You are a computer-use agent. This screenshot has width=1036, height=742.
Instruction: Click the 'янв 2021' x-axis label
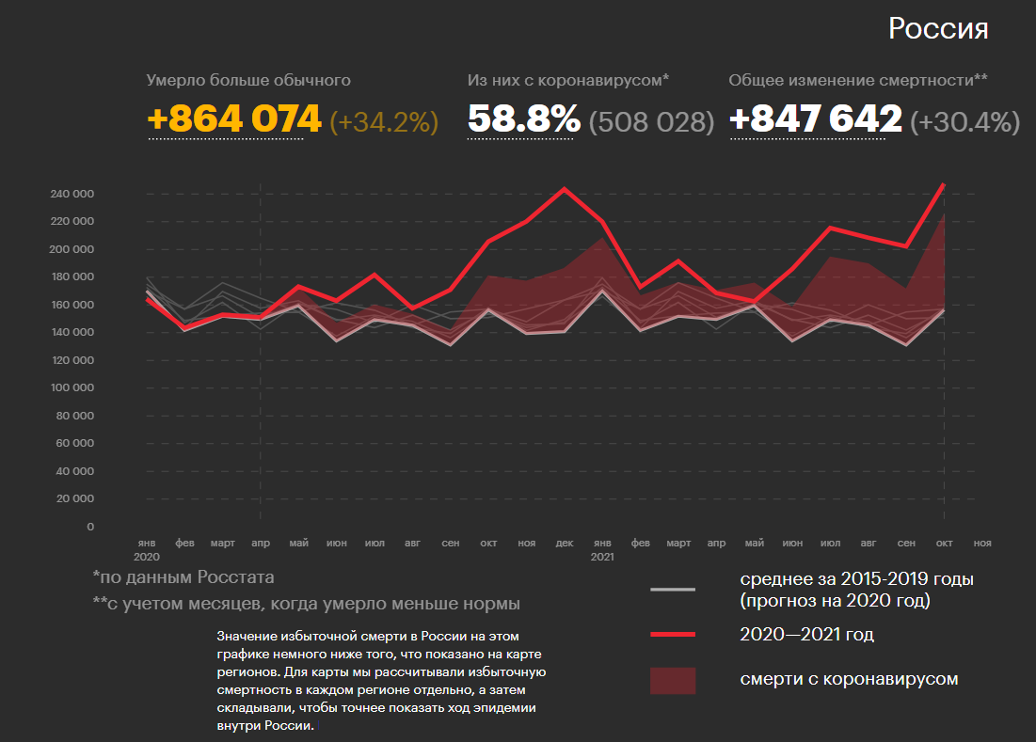pos(602,549)
